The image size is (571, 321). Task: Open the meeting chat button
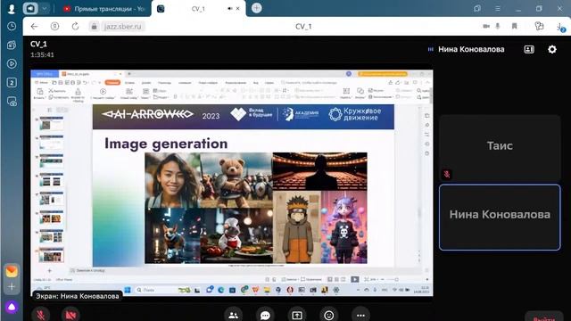click(265, 315)
